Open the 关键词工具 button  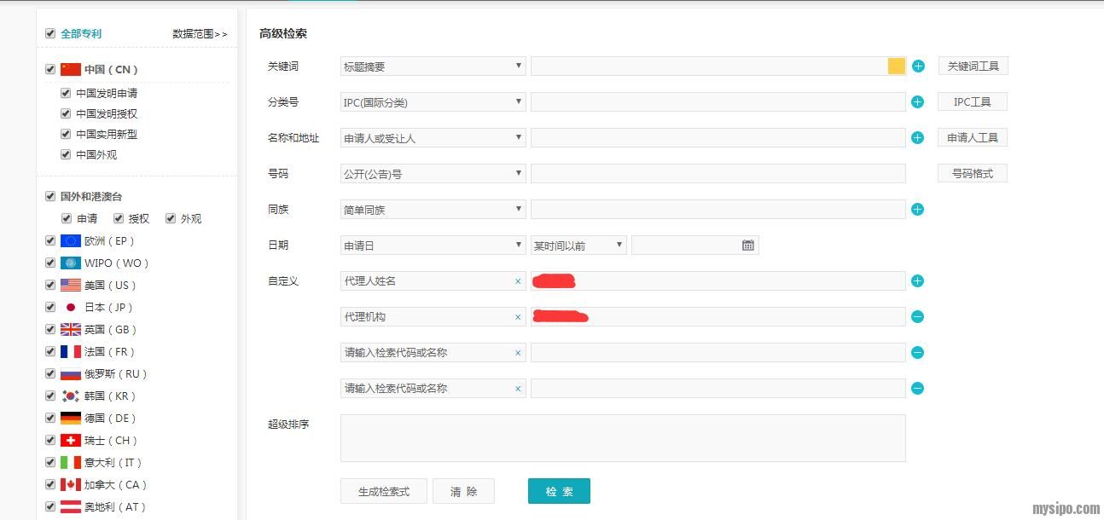point(973,66)
